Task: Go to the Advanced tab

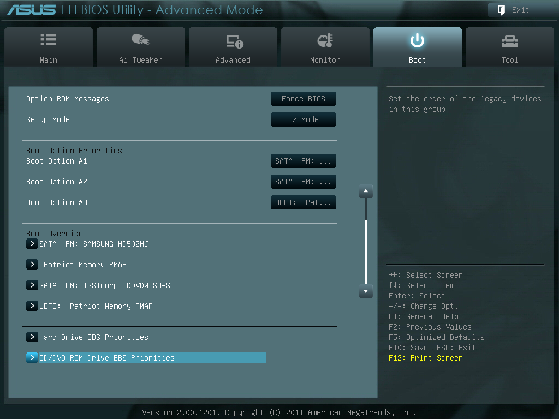Action: click(233, 47)
